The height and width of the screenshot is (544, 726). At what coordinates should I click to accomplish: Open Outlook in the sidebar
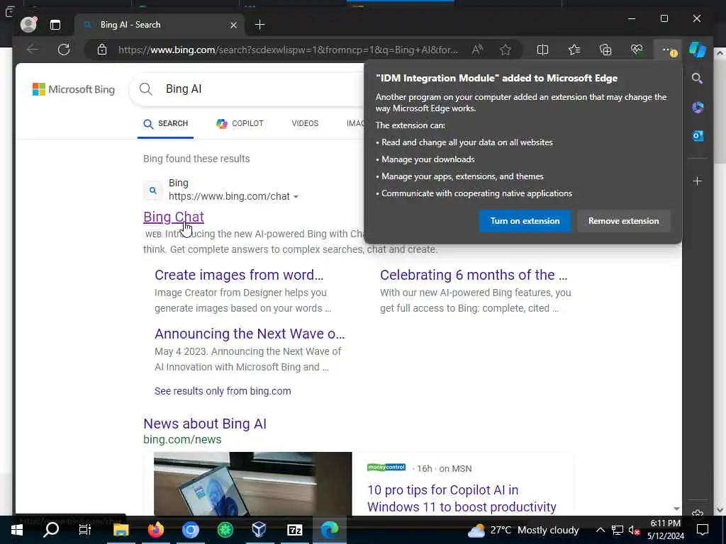[698, 135]
